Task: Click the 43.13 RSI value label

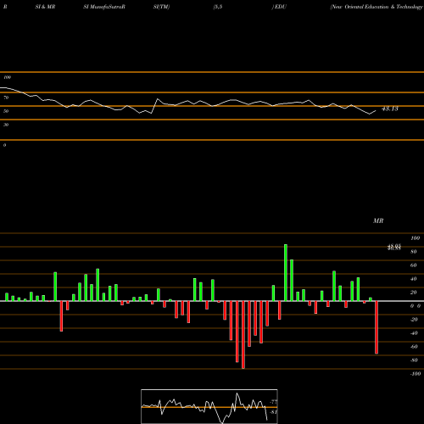Action: 390,109
